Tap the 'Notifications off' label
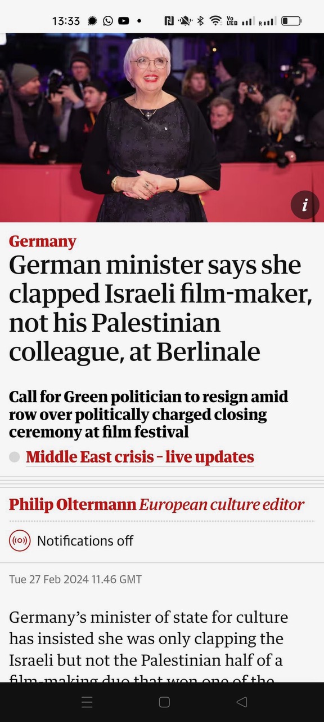The height and width of the screenshot is (722, 324). click(x=85, y=541)
